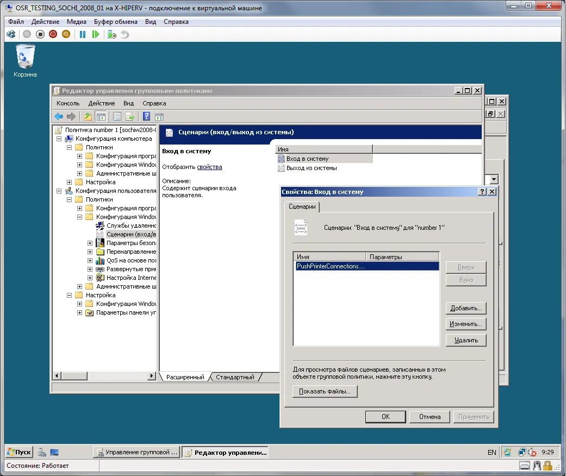Open Recycle Bin (Корзина) desktop icon
Image resolution: width=566 pixels, height=476 pixels.
click(x=25, y=61)
